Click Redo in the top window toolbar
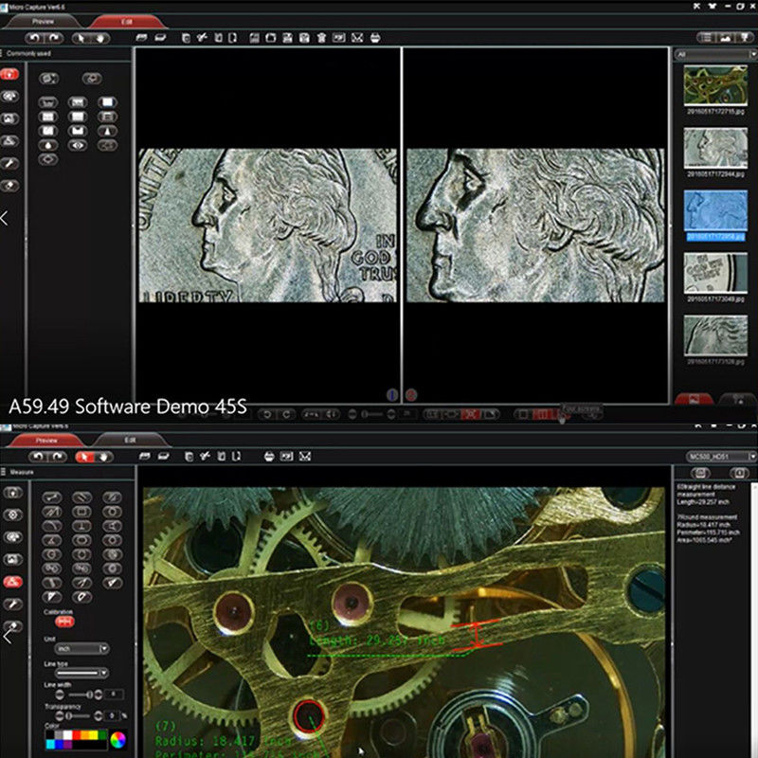 pyautogui.click(x=54, y=38)
